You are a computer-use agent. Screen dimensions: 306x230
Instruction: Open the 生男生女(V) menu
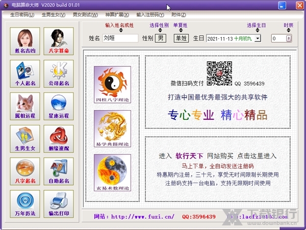tap(54, 15)
